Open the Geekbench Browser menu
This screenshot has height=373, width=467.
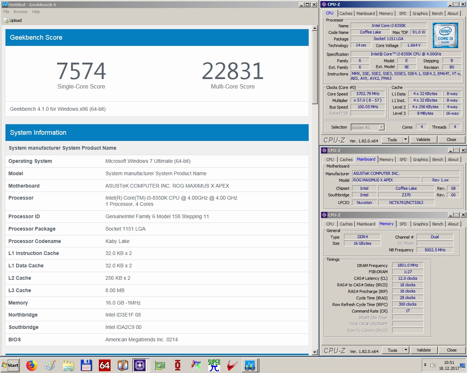(x=20, y=12)
